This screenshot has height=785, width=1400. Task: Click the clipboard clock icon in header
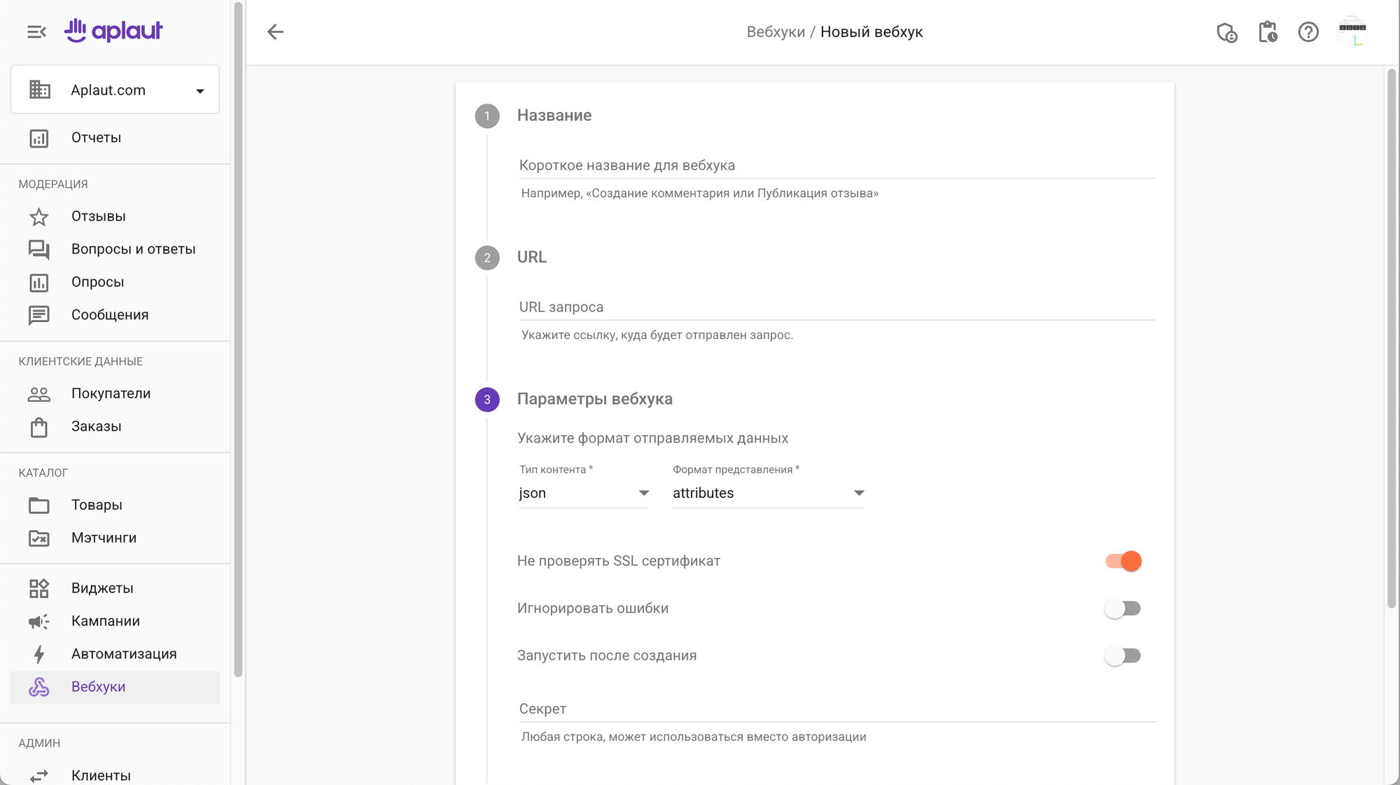point(1268,32)
